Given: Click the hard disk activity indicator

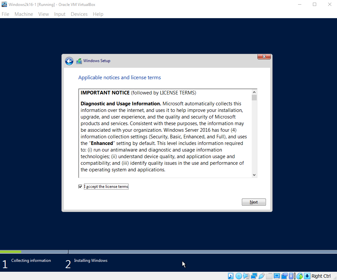Looking at the screenshot, I should pyautogui.click(x=231, y=276).
